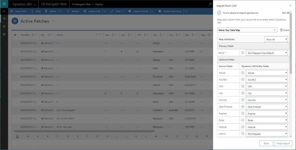The image size is (296, 150).
Task: Open Dynamics 365 app switcher dropdown
Action: coord(35,4)
